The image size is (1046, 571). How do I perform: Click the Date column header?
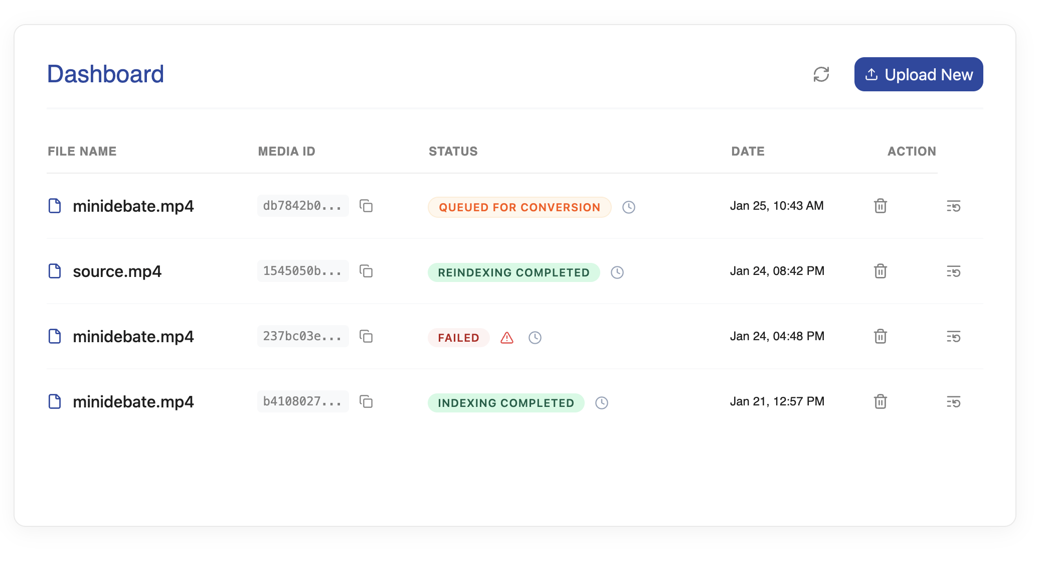coord(748,151)
